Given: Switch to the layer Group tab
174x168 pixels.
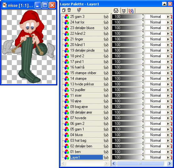Looking at the screenshot, I should (131, 11).
